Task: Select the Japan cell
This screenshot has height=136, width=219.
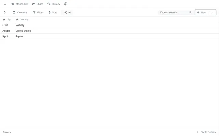Action: (19, 36)
